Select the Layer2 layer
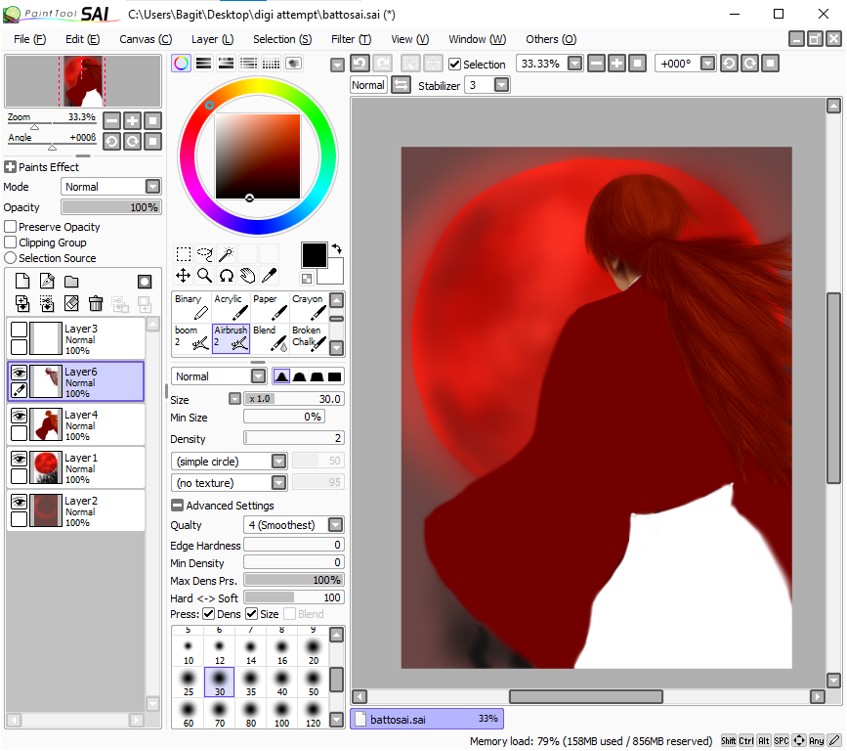Screen dimensions: 847x751 click(75, 511)
